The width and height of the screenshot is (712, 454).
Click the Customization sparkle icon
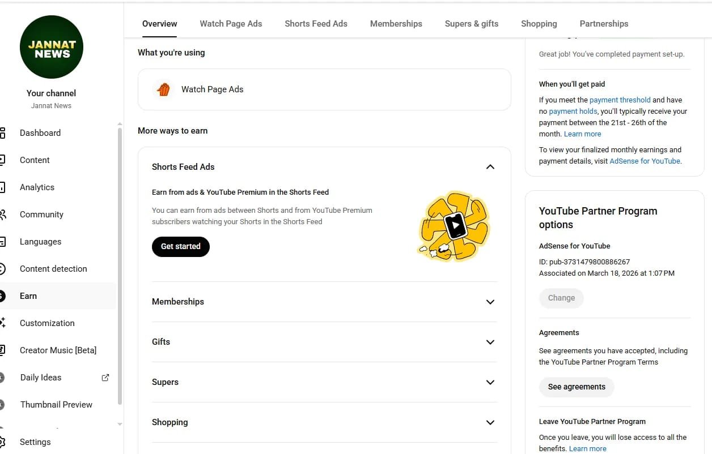pyautogui.click(x=3, y=323)
